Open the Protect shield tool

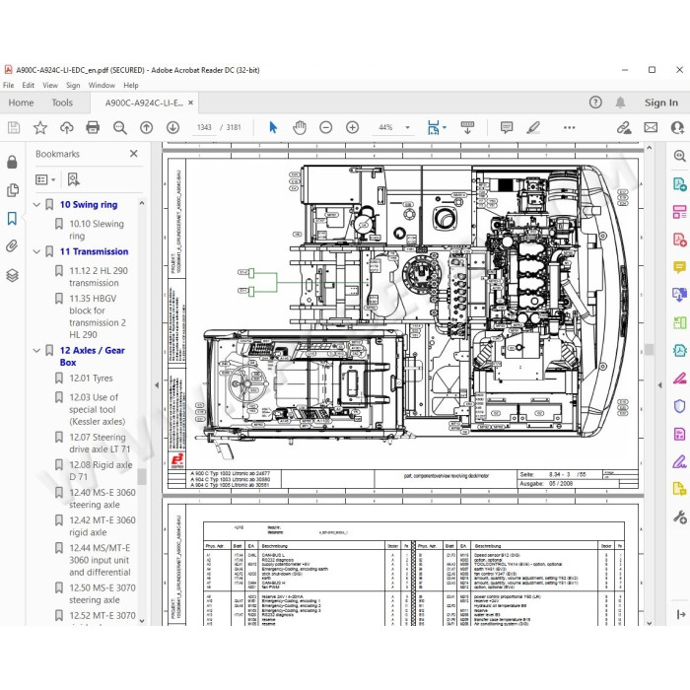(x=679, y=406)
